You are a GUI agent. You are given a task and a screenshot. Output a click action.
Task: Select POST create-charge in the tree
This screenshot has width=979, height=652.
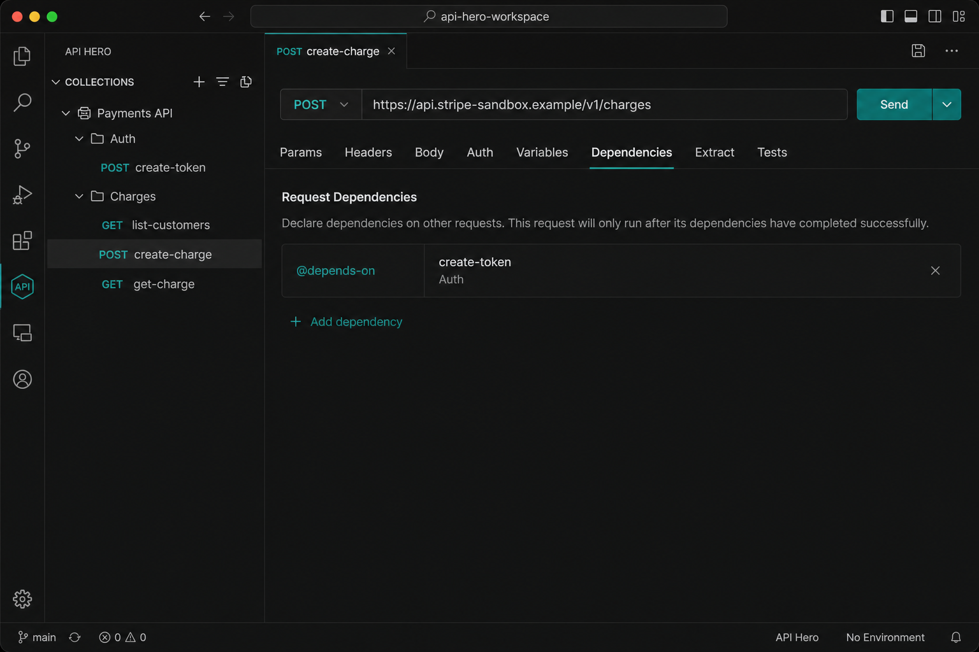[154, 254]
